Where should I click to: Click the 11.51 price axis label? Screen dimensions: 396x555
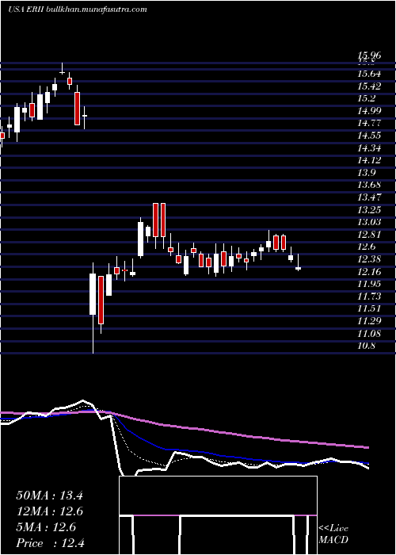pyautogui.click(x=369, y=308)
